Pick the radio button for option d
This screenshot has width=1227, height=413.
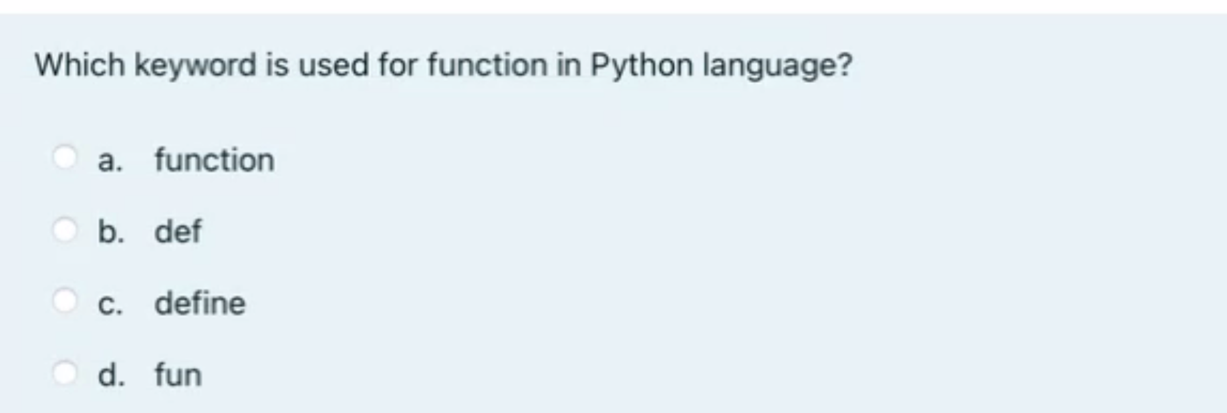(65, 373)
